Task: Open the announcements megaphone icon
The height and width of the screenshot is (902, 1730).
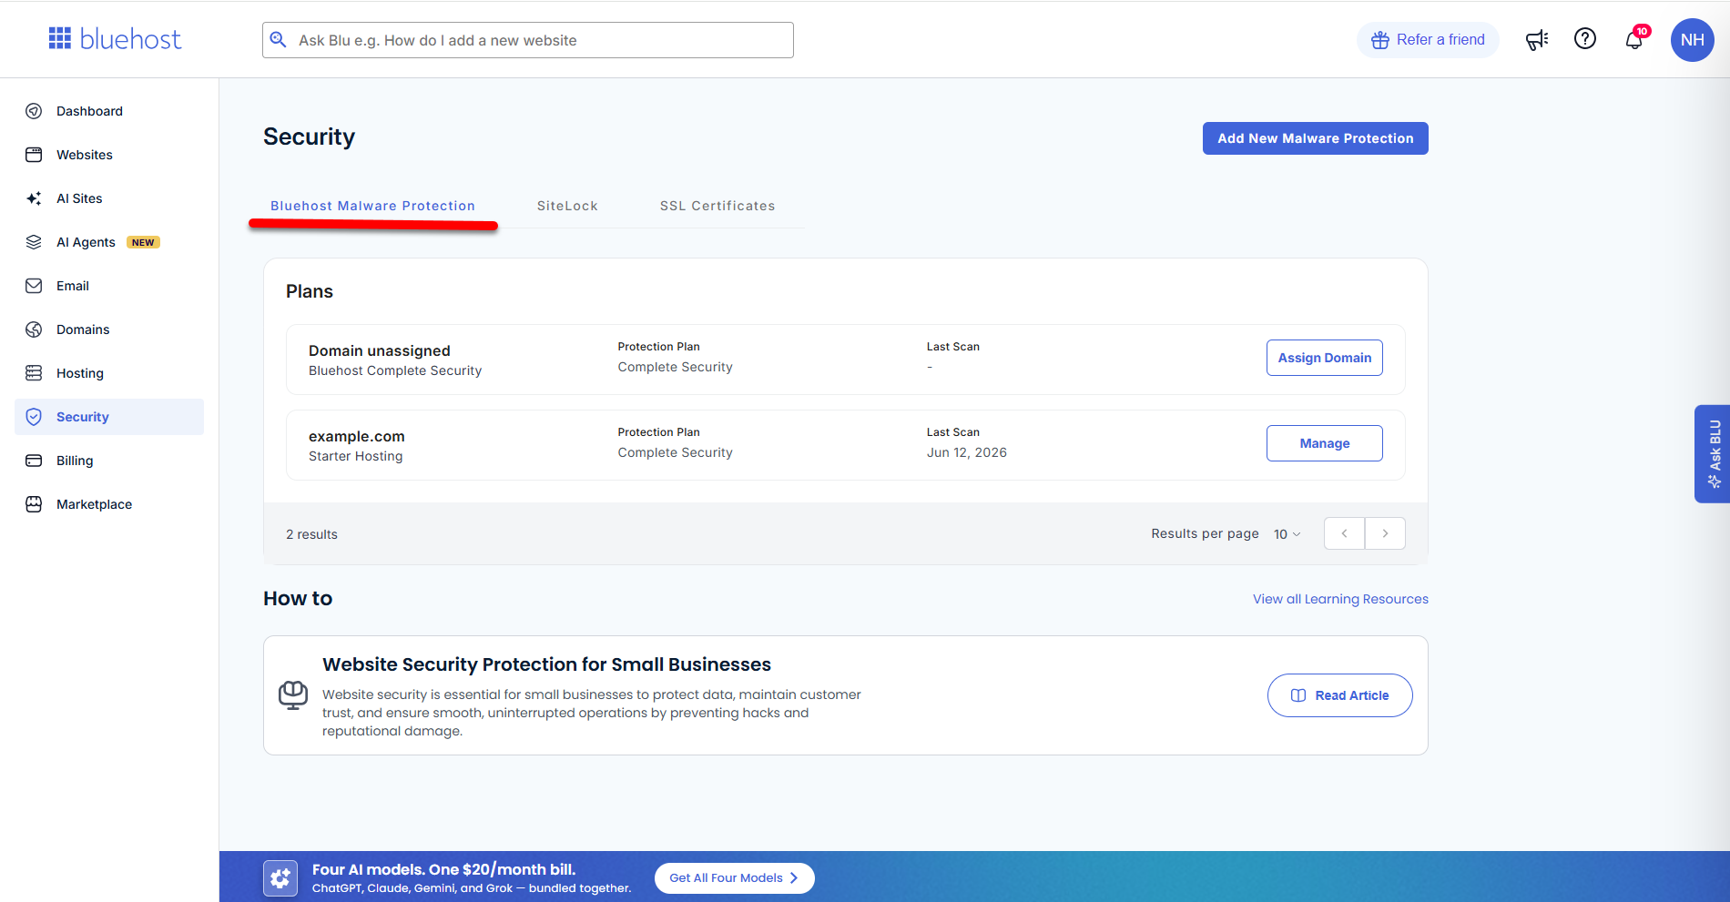Action: [1537, 39]
